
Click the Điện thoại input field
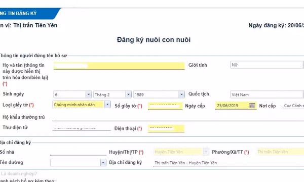pos(166,128)
